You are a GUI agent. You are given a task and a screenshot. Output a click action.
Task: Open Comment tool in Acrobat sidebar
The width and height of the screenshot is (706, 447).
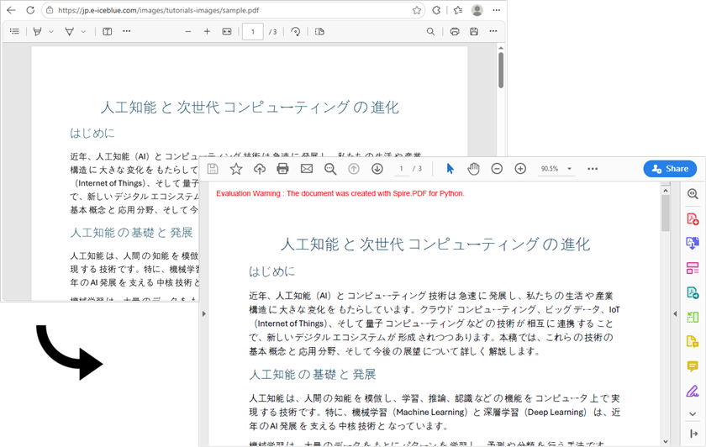click(x=693, y=366)
